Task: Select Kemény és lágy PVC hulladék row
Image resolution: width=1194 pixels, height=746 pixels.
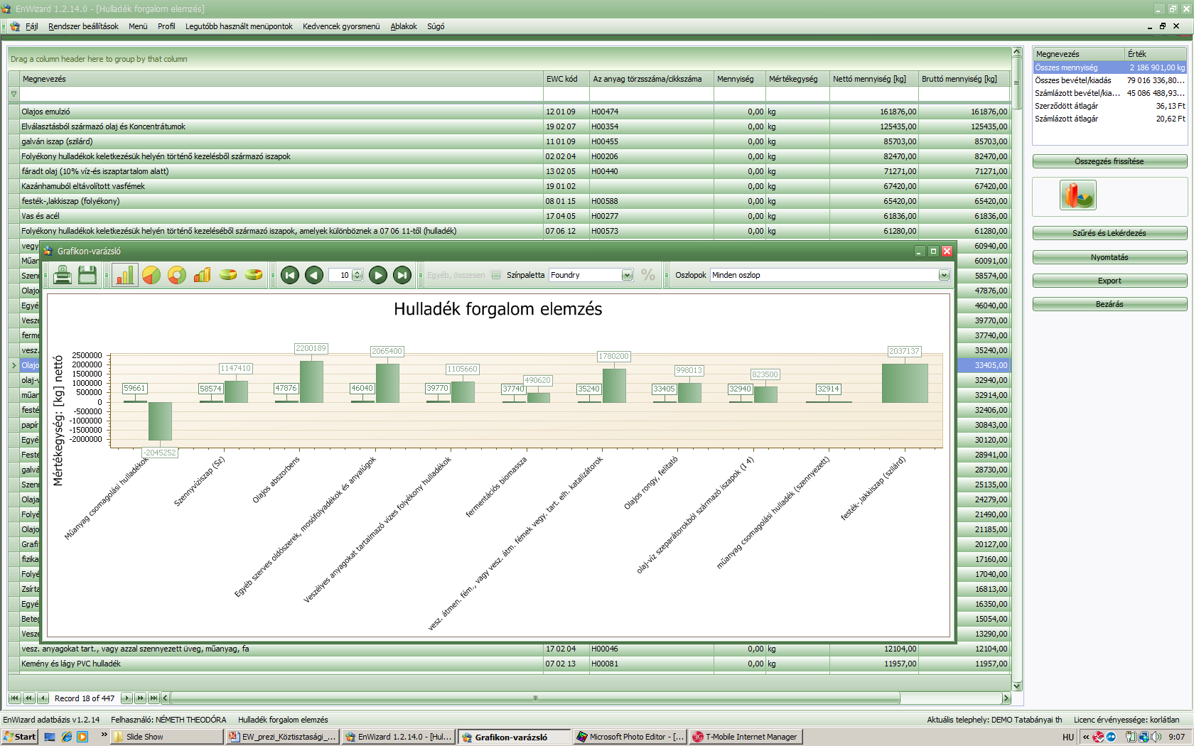Action: point(509,664)
